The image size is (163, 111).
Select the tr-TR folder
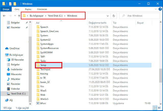point(43,78)
